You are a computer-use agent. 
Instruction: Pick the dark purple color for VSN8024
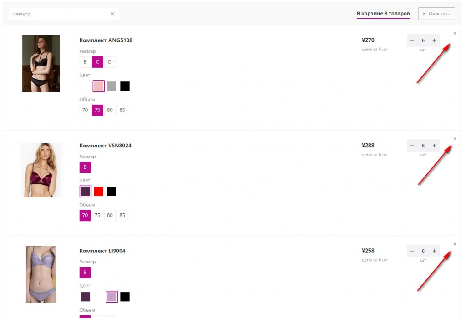[86, 192]
